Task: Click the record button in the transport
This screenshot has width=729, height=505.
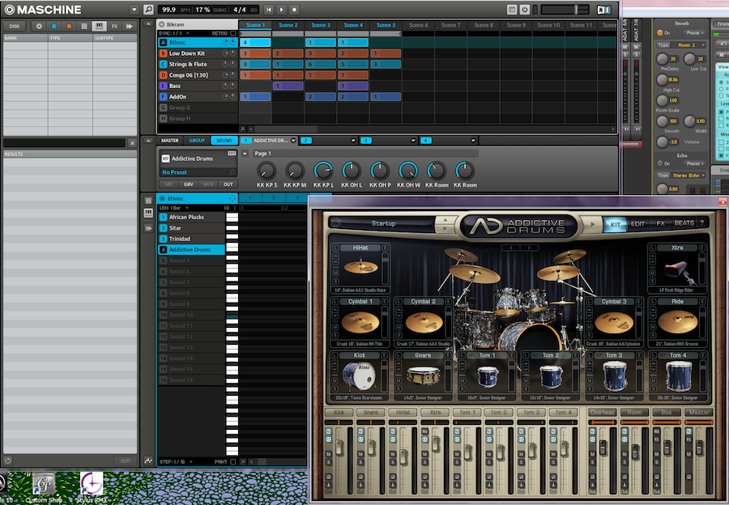Action: [294, 9]
